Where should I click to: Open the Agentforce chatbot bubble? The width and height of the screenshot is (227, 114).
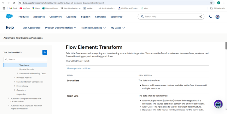coord(218,104)
